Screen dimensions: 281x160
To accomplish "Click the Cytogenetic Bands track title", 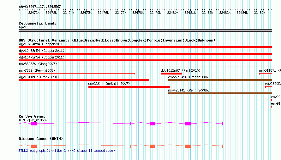I will pos(38,23).
